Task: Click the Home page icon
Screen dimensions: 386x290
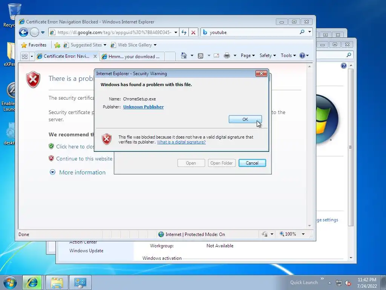Action: tap(184, 56)
